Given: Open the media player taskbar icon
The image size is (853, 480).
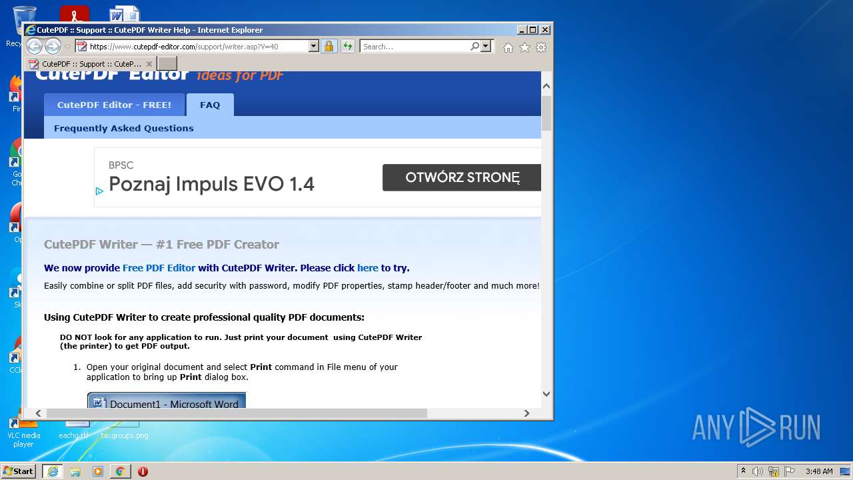Looking at the screenshot, I should 97,471.
